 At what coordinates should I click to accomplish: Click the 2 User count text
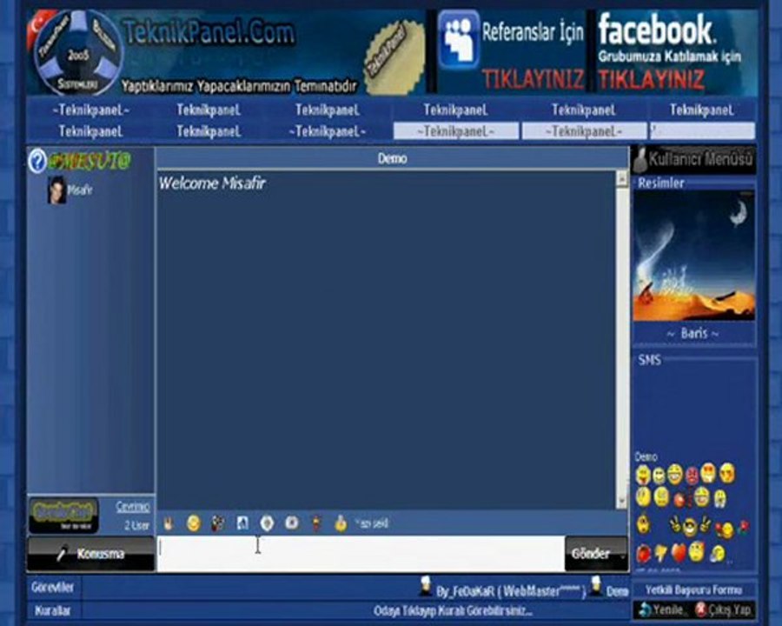(136, 526)
